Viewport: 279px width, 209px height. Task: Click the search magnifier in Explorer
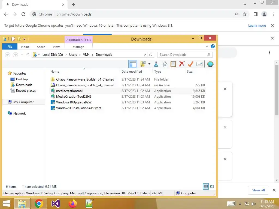coord(208,55)
